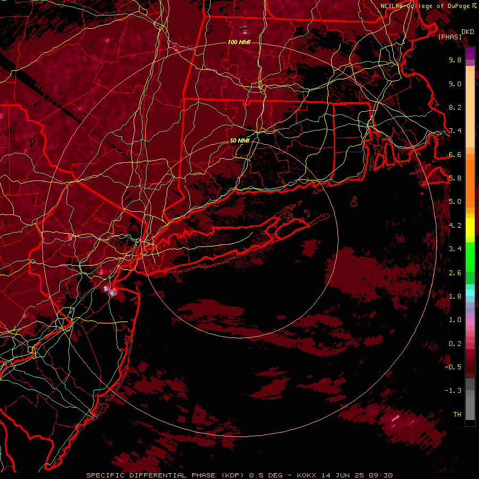Select the 9.0 scale value

tap(455, 84)
